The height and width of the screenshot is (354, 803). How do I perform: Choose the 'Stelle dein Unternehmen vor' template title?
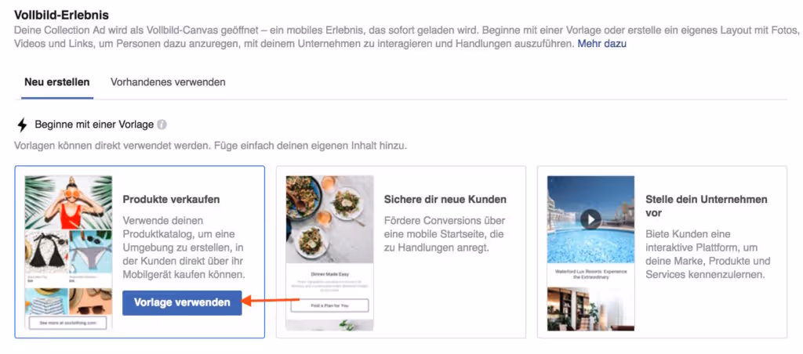point(707,206)
